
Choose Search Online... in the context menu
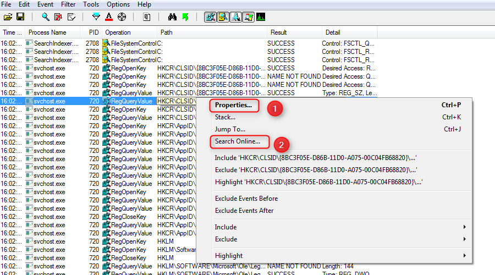(x=238, y=141)
